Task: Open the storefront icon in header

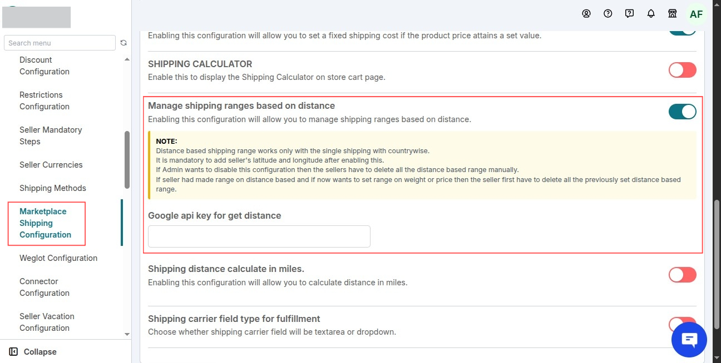Action: pos(673,14)
